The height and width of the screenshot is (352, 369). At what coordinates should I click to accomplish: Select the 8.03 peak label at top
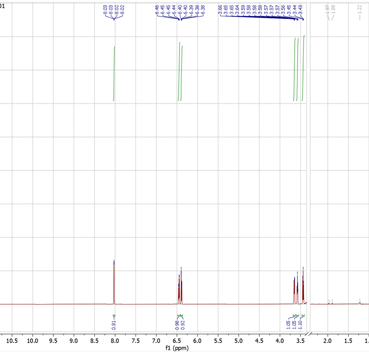[x=105, y=9]
